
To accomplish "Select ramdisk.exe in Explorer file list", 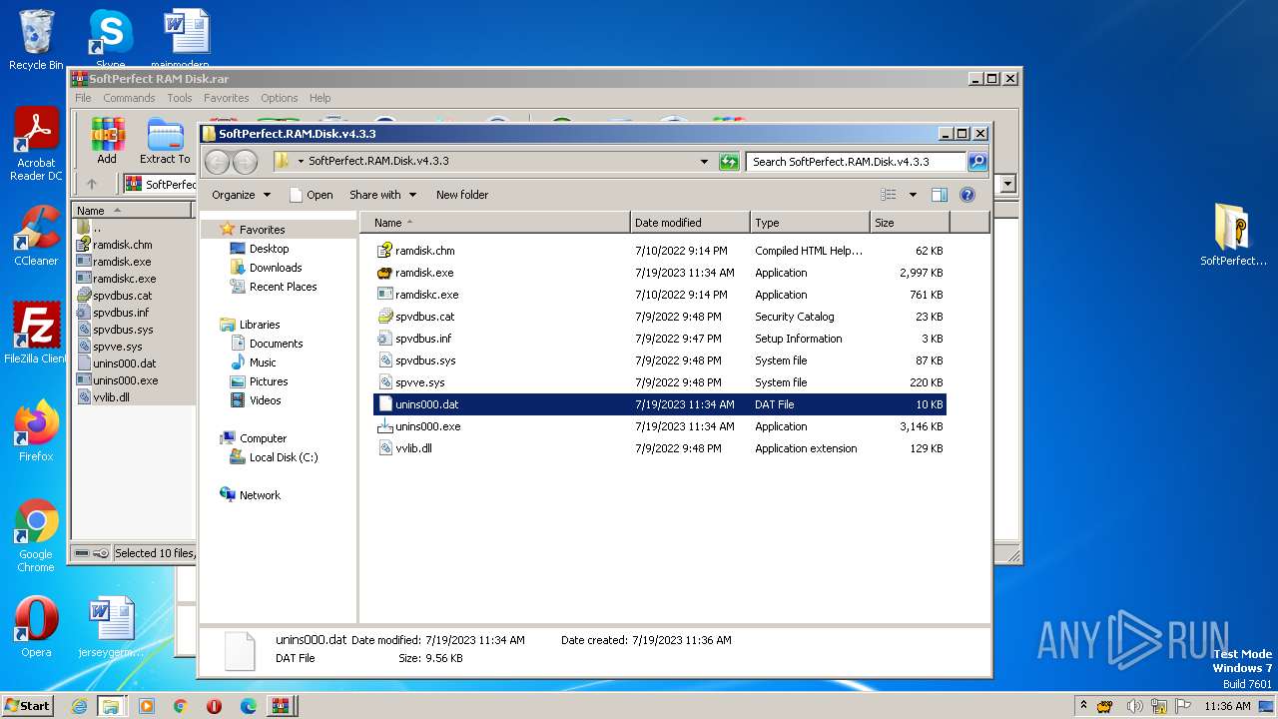I will pos(659,273).
